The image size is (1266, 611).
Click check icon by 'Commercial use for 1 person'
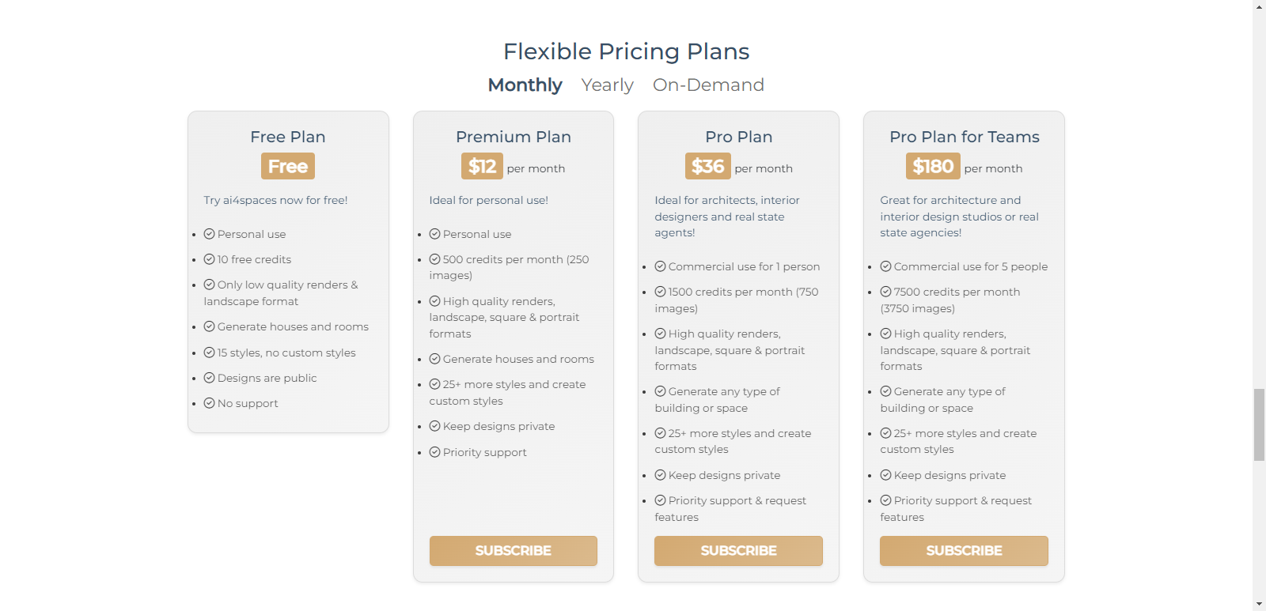point(661,266)
